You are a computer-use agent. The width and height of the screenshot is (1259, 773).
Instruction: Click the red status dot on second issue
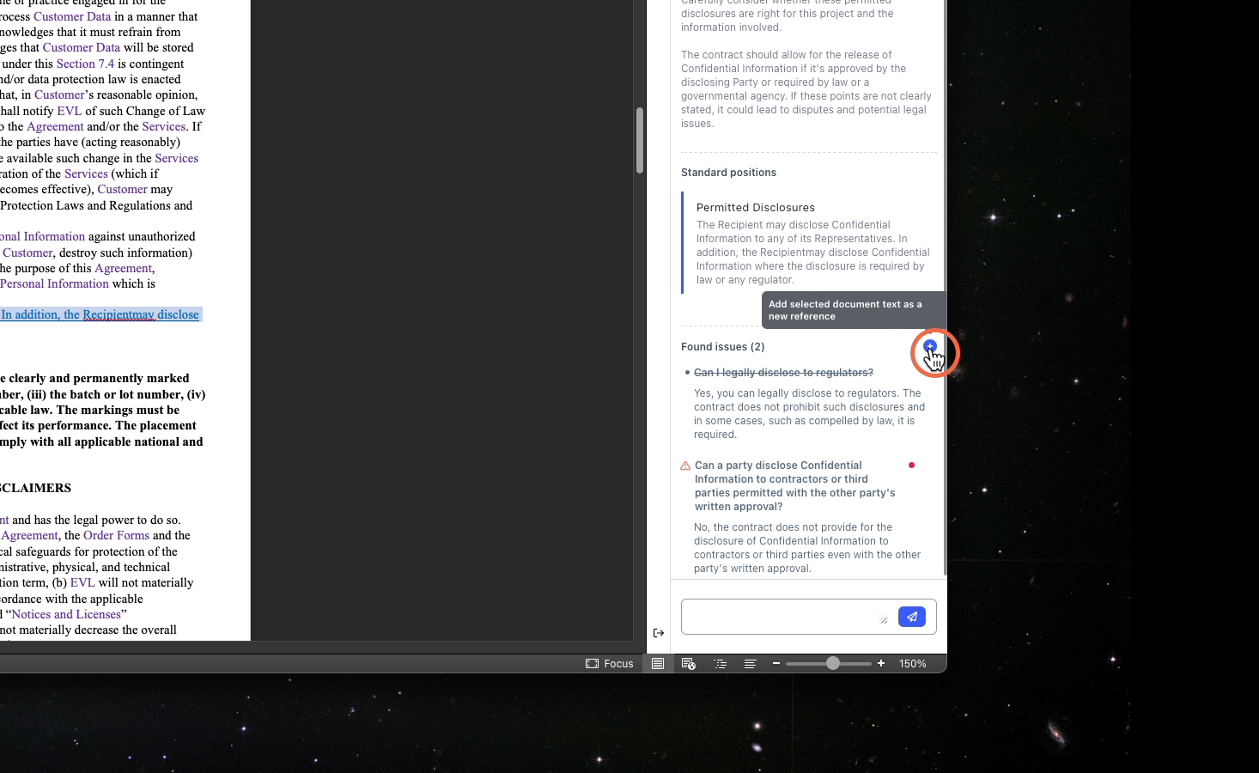[x=911, y=465]
